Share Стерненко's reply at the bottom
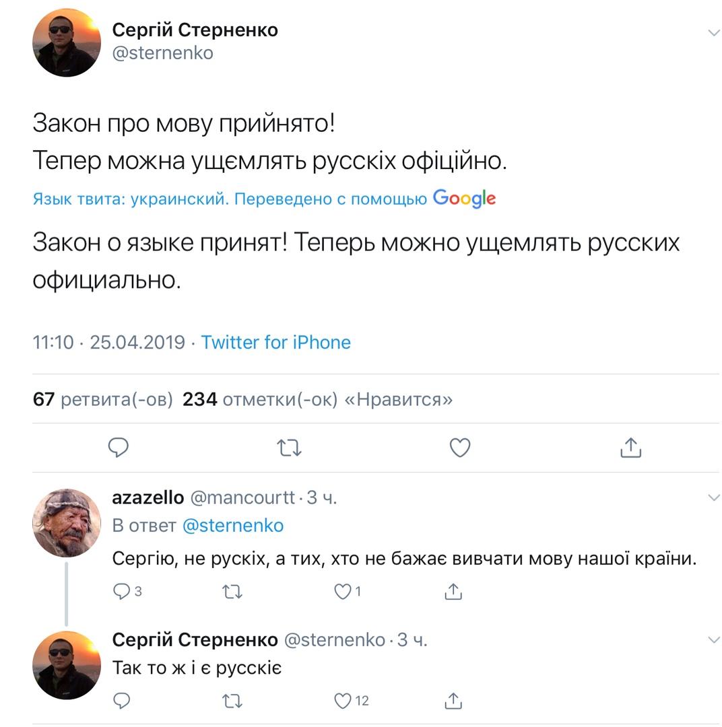Screen dimensions: 722x727 click(453, 701)
